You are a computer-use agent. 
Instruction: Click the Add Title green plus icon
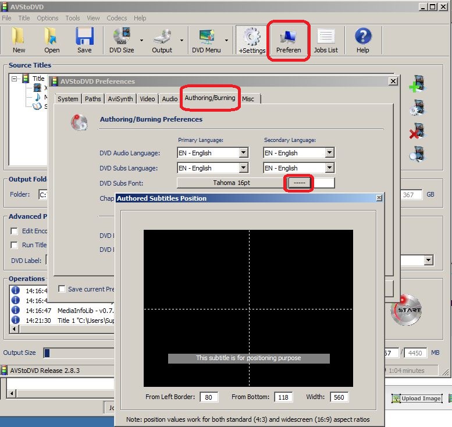pos(417,84)
